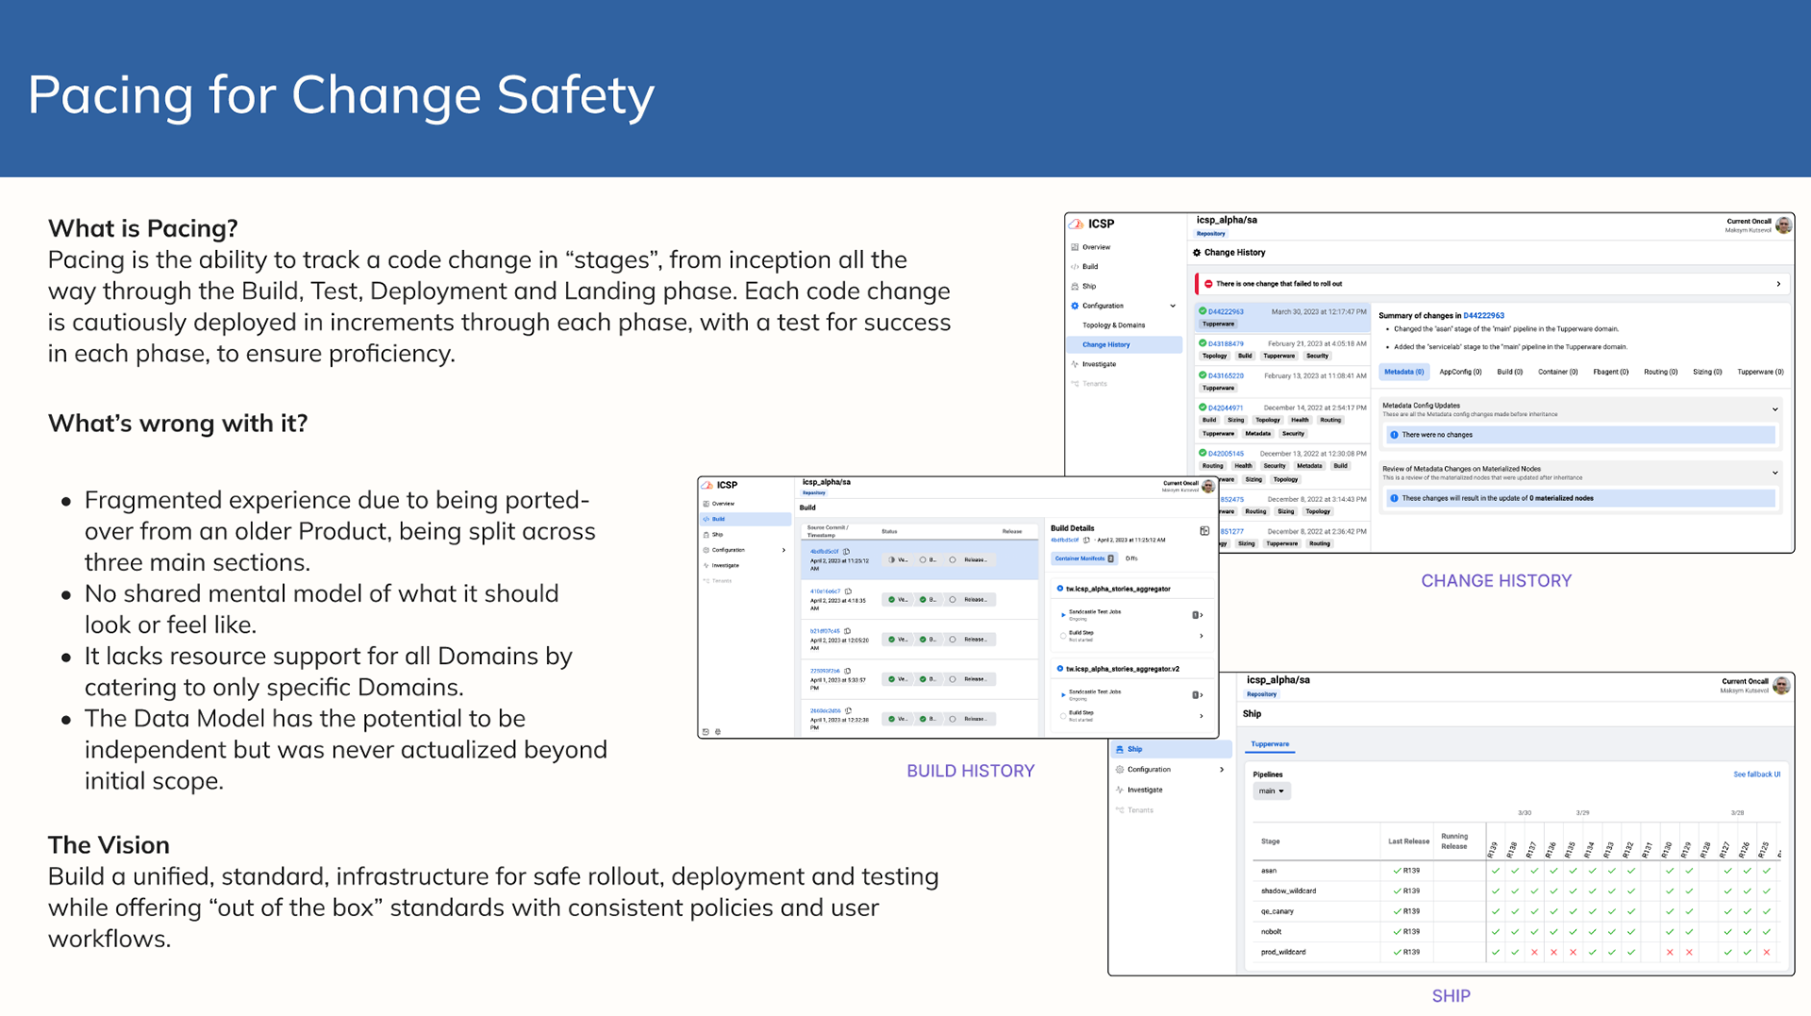Expand Configuration in Ship window sidebar
Viewport: 1811px width, 1016px height.
pos(1221,770)
